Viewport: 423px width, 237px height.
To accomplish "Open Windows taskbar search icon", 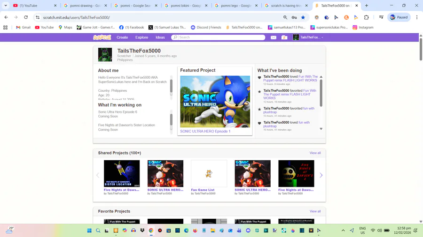I will click(x=98, y=230).
